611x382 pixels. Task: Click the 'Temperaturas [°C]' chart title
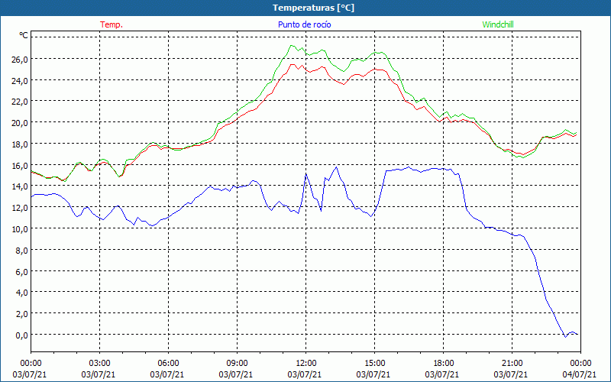tap(313, 8)
